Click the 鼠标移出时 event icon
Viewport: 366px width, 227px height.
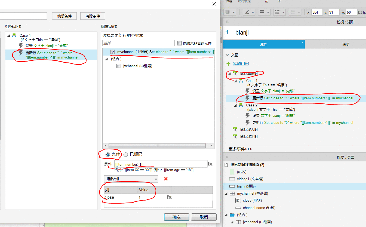click(235, 137)
